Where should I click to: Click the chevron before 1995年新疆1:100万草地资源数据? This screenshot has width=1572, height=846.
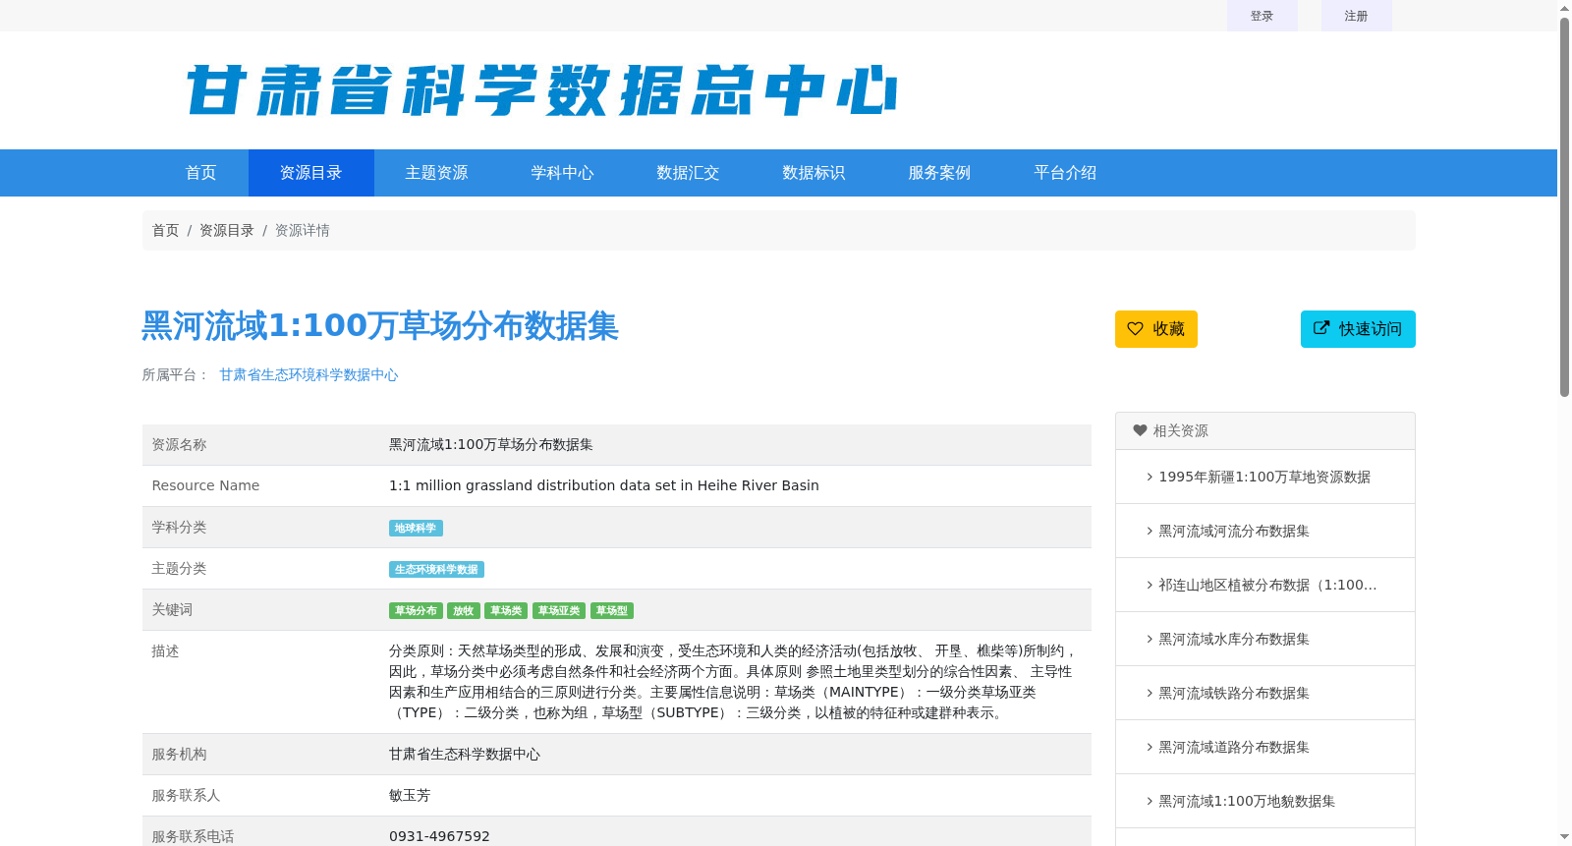click(1150, 477)
